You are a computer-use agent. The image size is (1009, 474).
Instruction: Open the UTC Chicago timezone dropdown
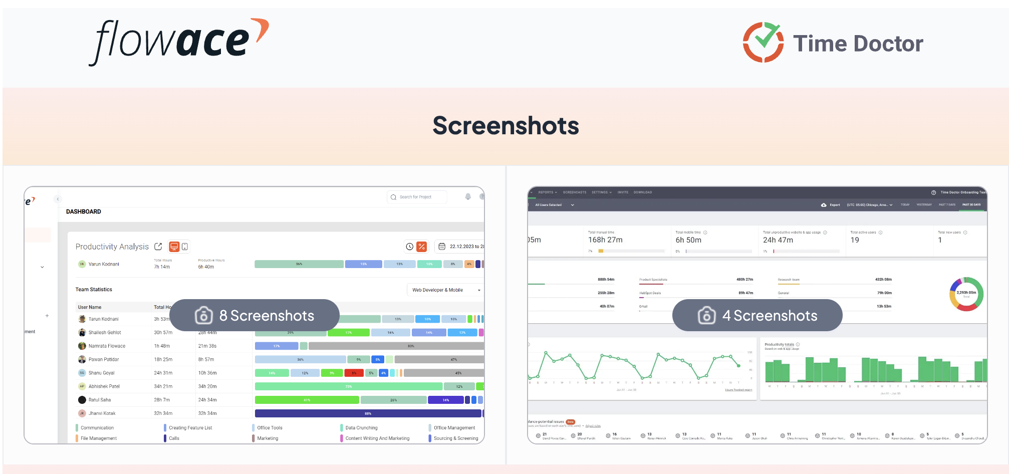[x=870, y=205]
